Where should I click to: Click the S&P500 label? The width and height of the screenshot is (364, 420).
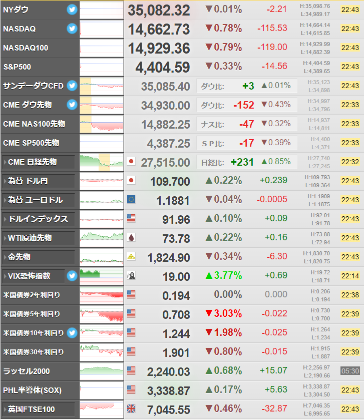point(17,67)
